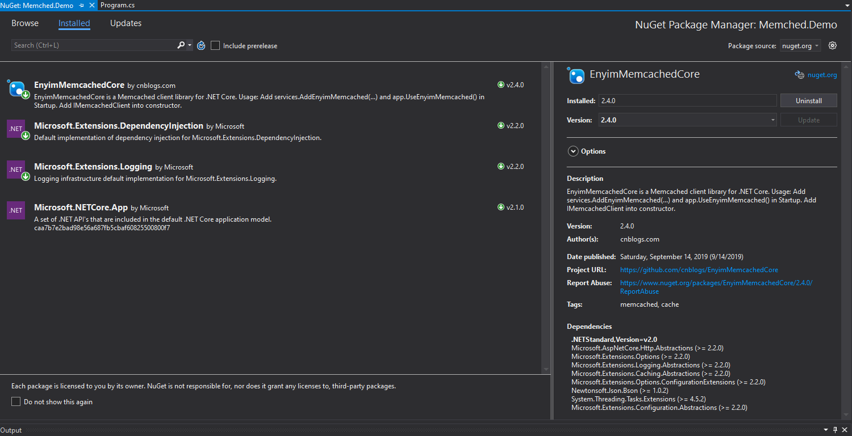The image size is (852, 436).
Task: Click the package list scroll down arrow
Action: point(546,370)
